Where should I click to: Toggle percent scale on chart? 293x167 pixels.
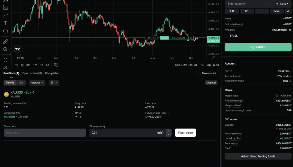point(203,65)
